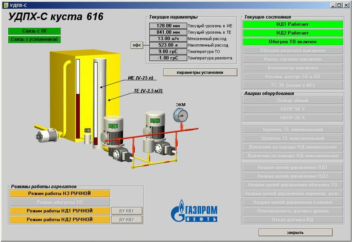Image resolution: width=352 pixels, height=242 pixels.
Task: Click the Обогрев ТО включен status
Action: pos(292,42)
